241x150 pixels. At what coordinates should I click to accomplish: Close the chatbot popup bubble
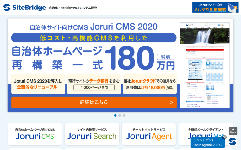tap(224, 137)
